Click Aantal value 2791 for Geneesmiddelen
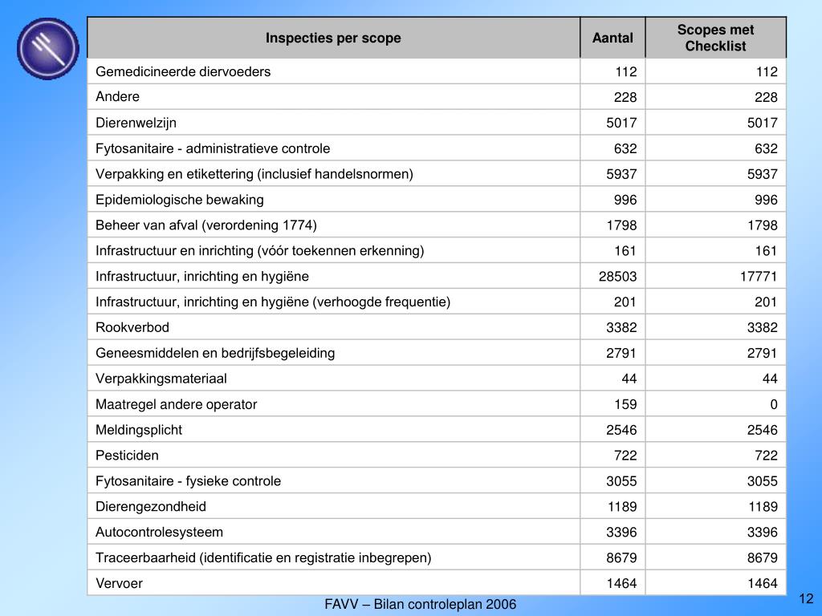This screenshot has width=822, height=616. [x=621, y=353]
